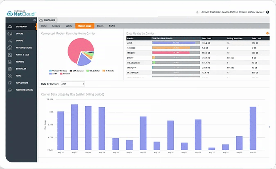Click the AT&T usage progress bar
The height and width of the screenshot is (169, 276).
click(176, 43)
